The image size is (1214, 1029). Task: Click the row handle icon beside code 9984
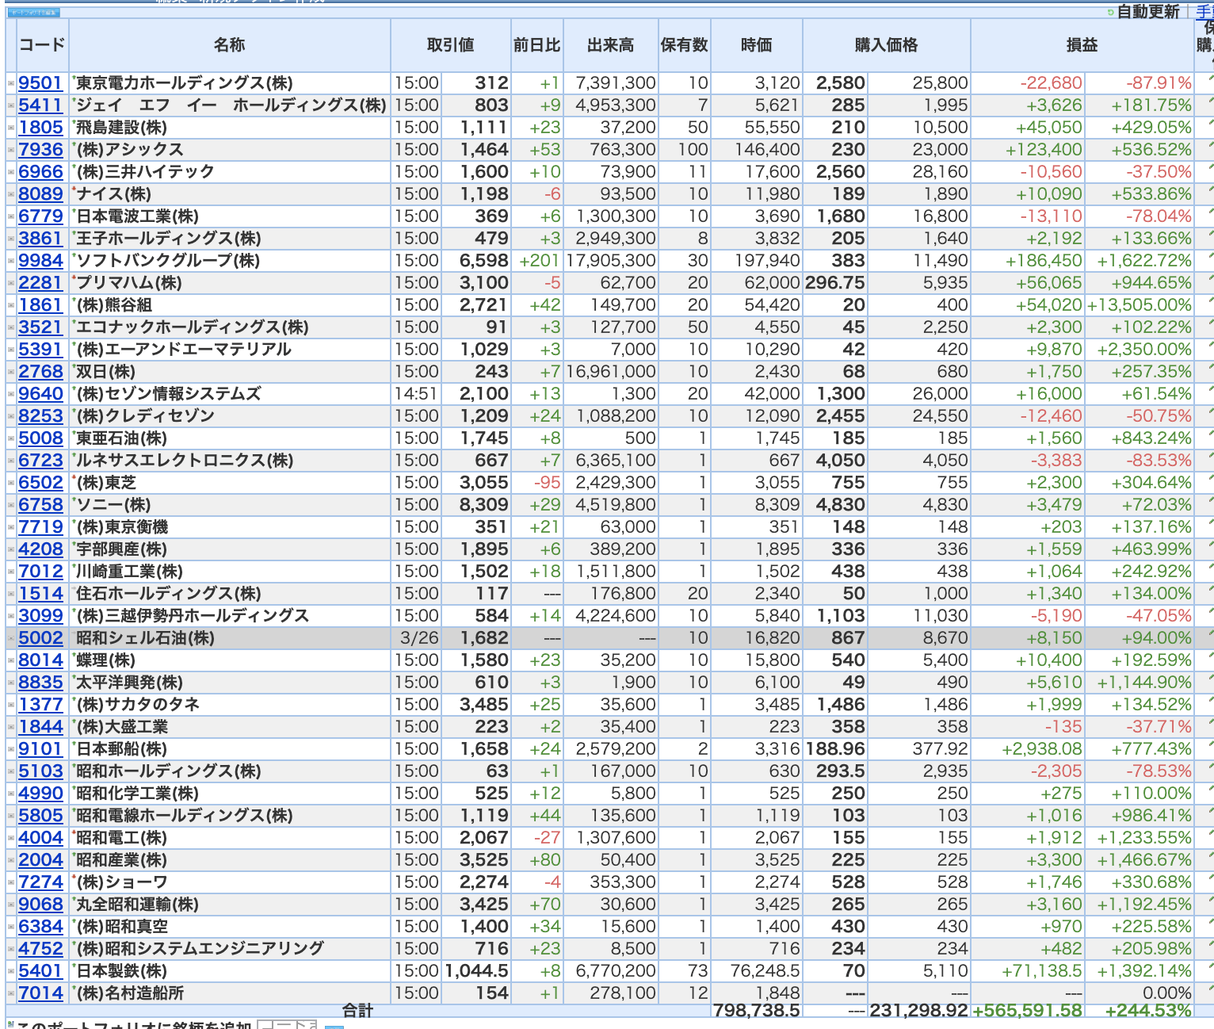[x=11, y=261]
